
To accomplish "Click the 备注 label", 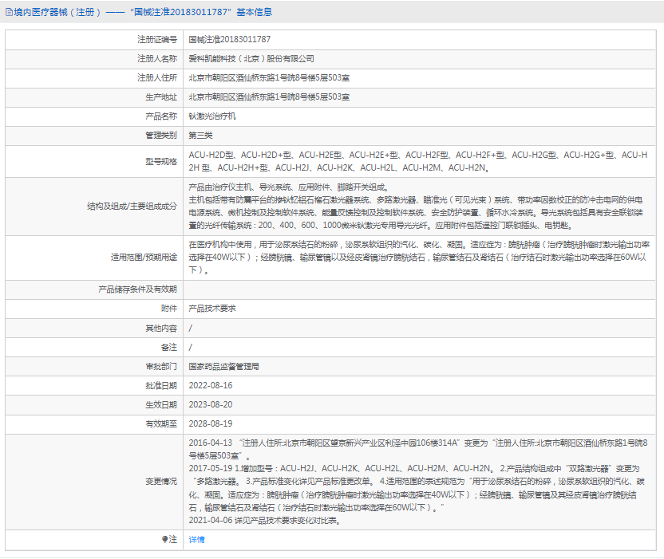I will [169, 348].
